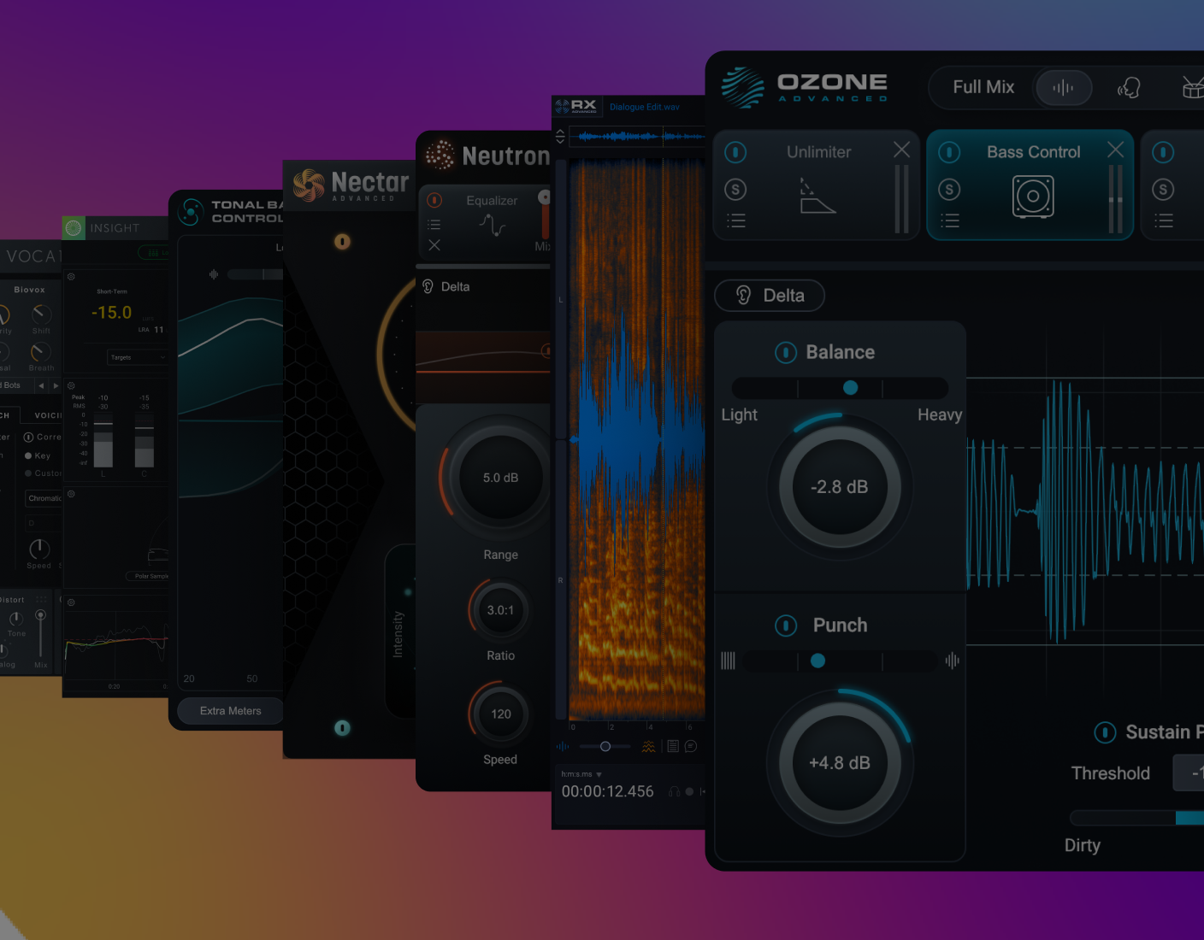Click the Neutron Ratio 3.0:1 knob
Viewport: 1204px width, 940px height.
[501, 610]
